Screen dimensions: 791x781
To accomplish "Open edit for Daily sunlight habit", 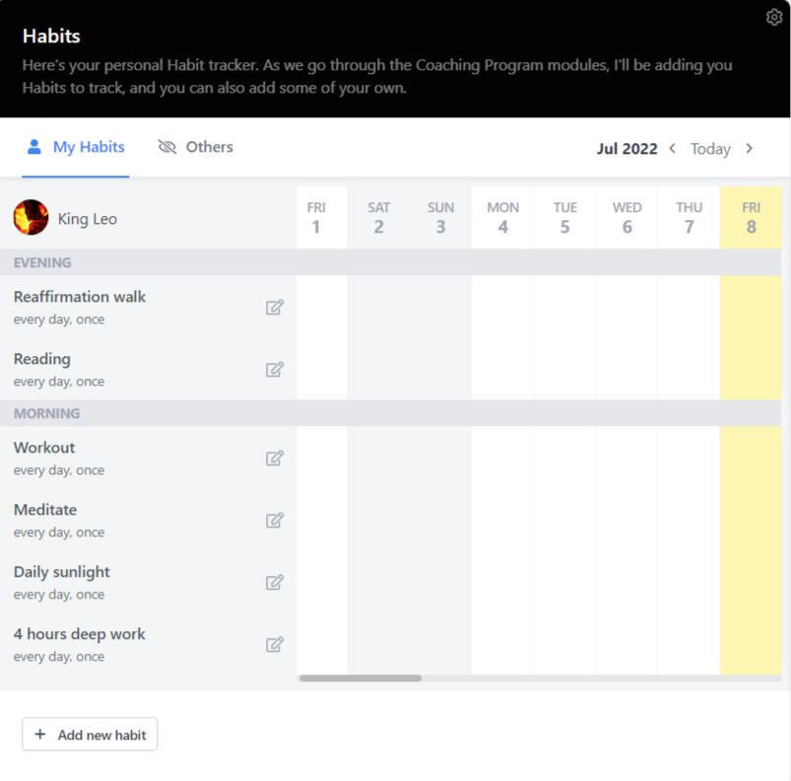I will click(x=275, y=583).
